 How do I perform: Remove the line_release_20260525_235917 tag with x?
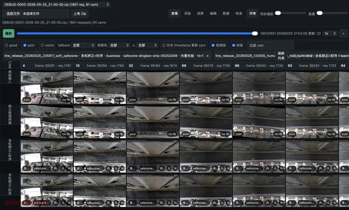click(208, 56)
